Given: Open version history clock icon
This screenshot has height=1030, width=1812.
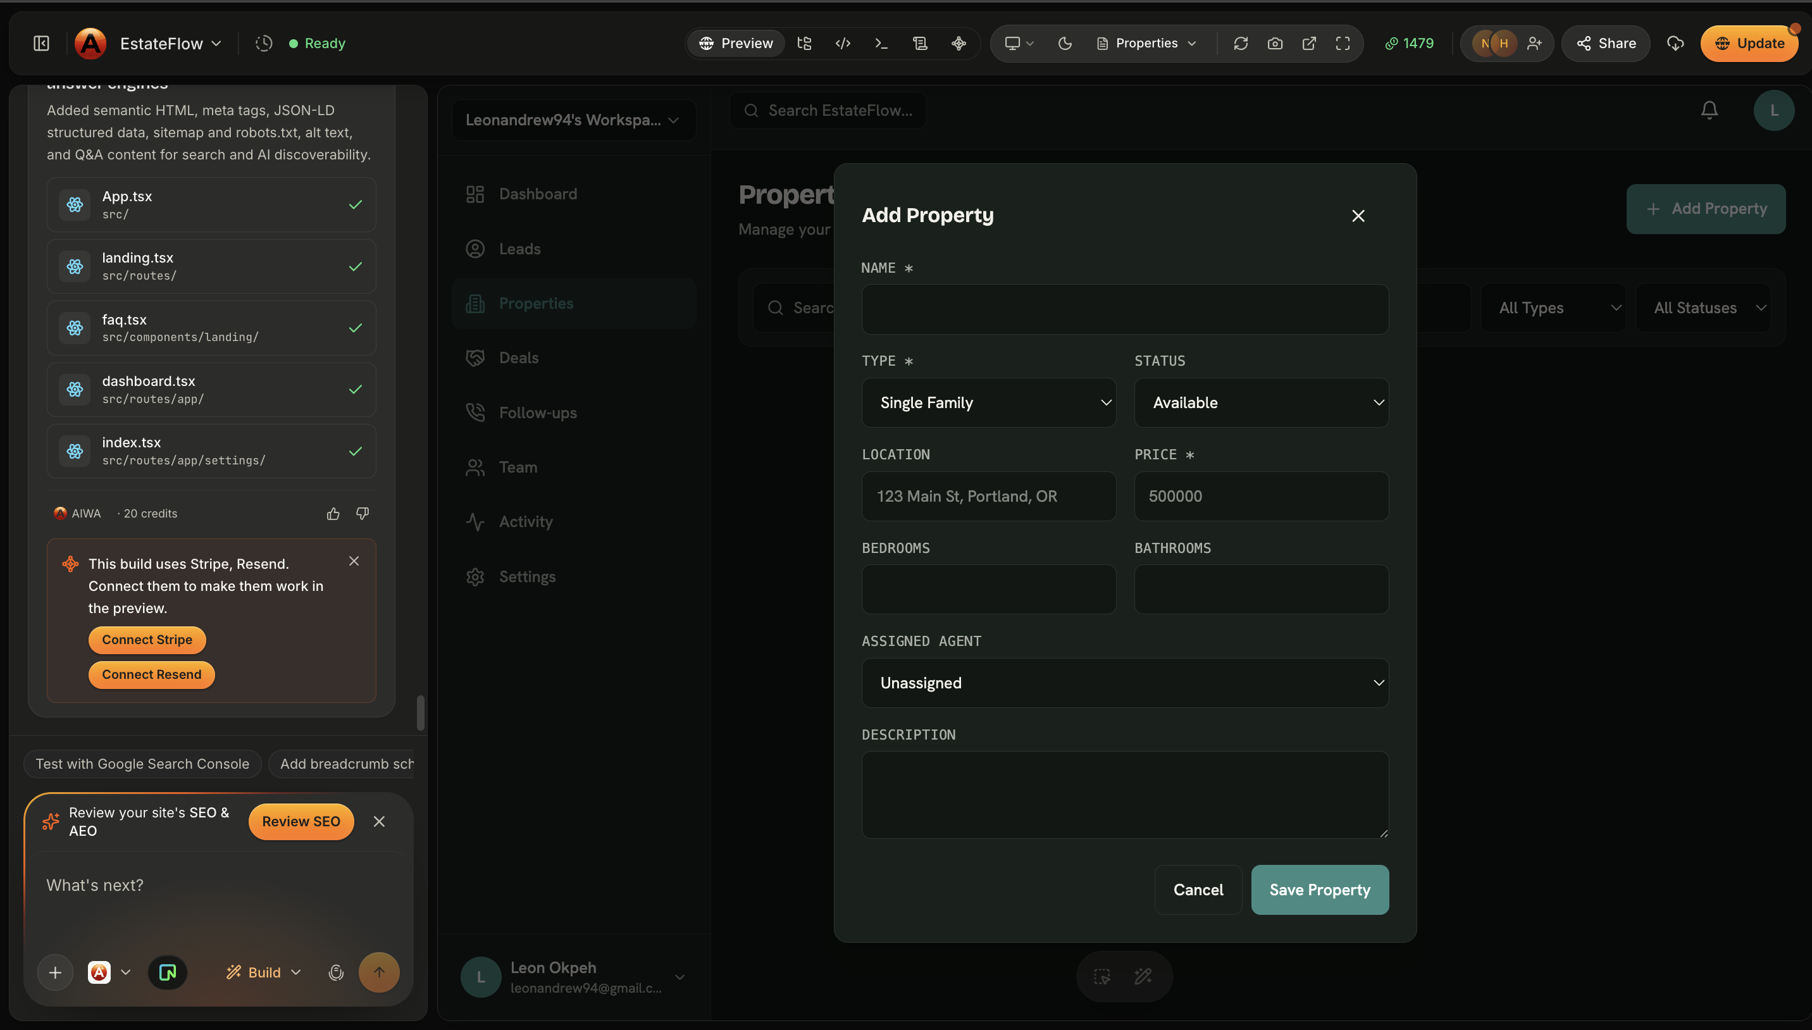Looking at the screenshot, I should 264,43.
